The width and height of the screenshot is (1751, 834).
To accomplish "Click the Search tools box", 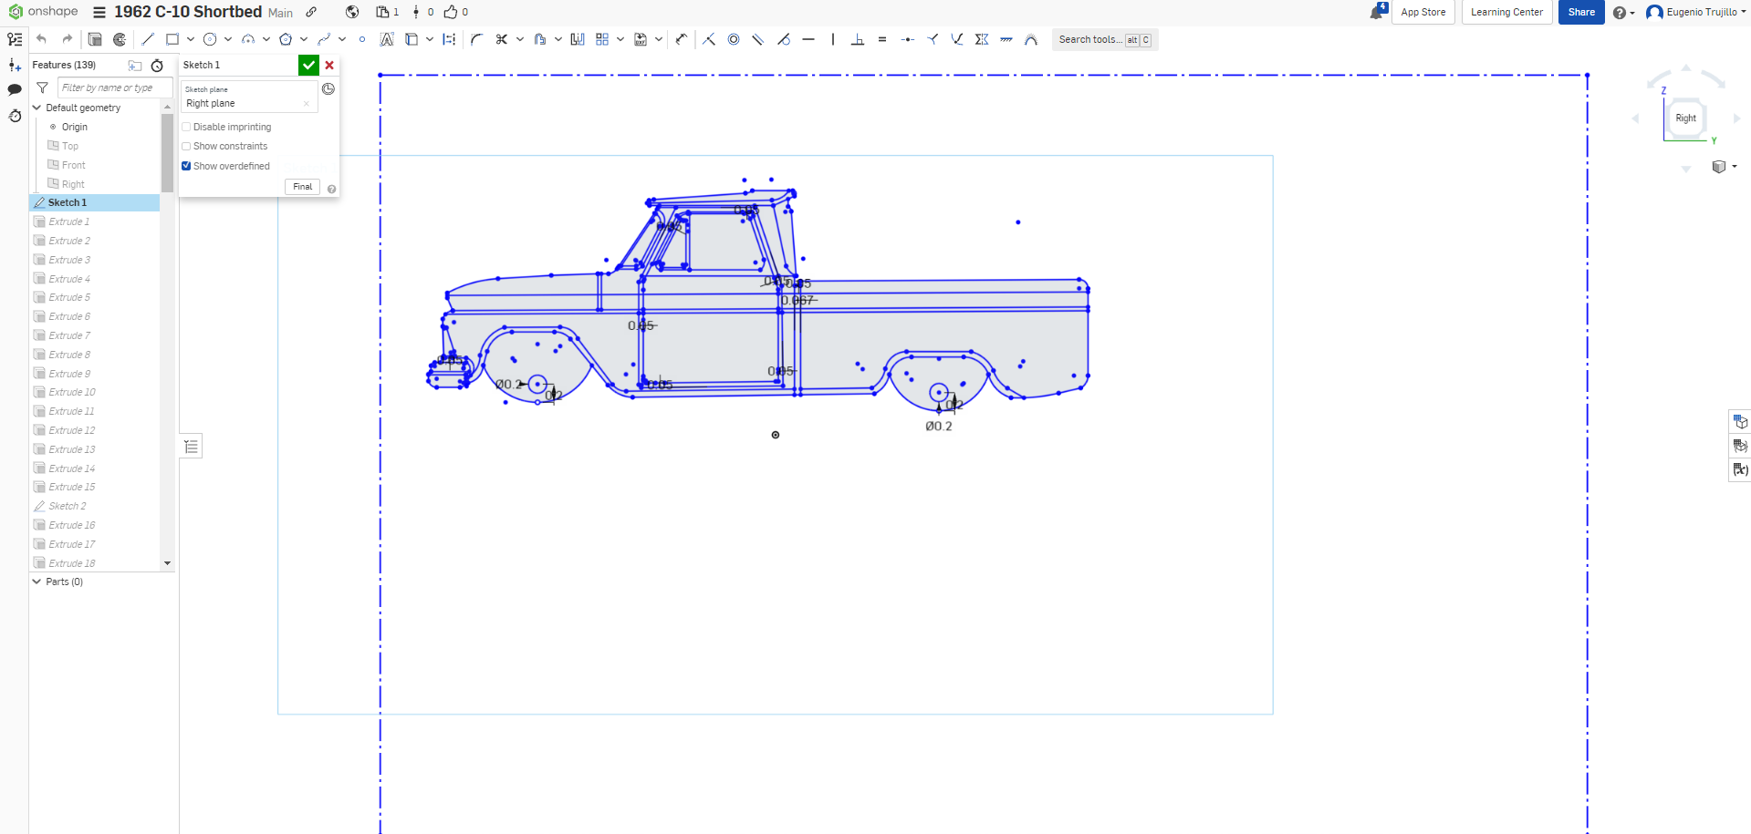I will pos(1104,39).
